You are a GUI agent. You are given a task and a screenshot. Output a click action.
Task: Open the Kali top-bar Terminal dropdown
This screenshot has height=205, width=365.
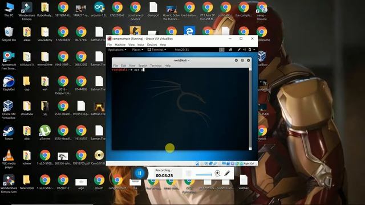pyautogui.click(x=157, y=50)
